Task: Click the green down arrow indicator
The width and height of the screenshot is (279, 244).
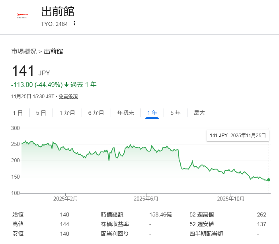Action: [66, 85]
